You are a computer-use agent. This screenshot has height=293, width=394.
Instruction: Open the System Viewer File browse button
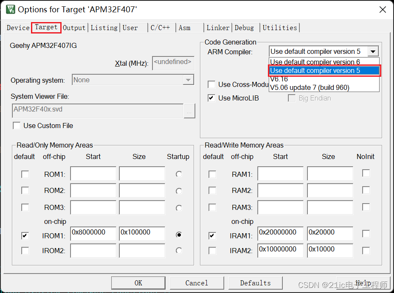click(x=189, y=111)
